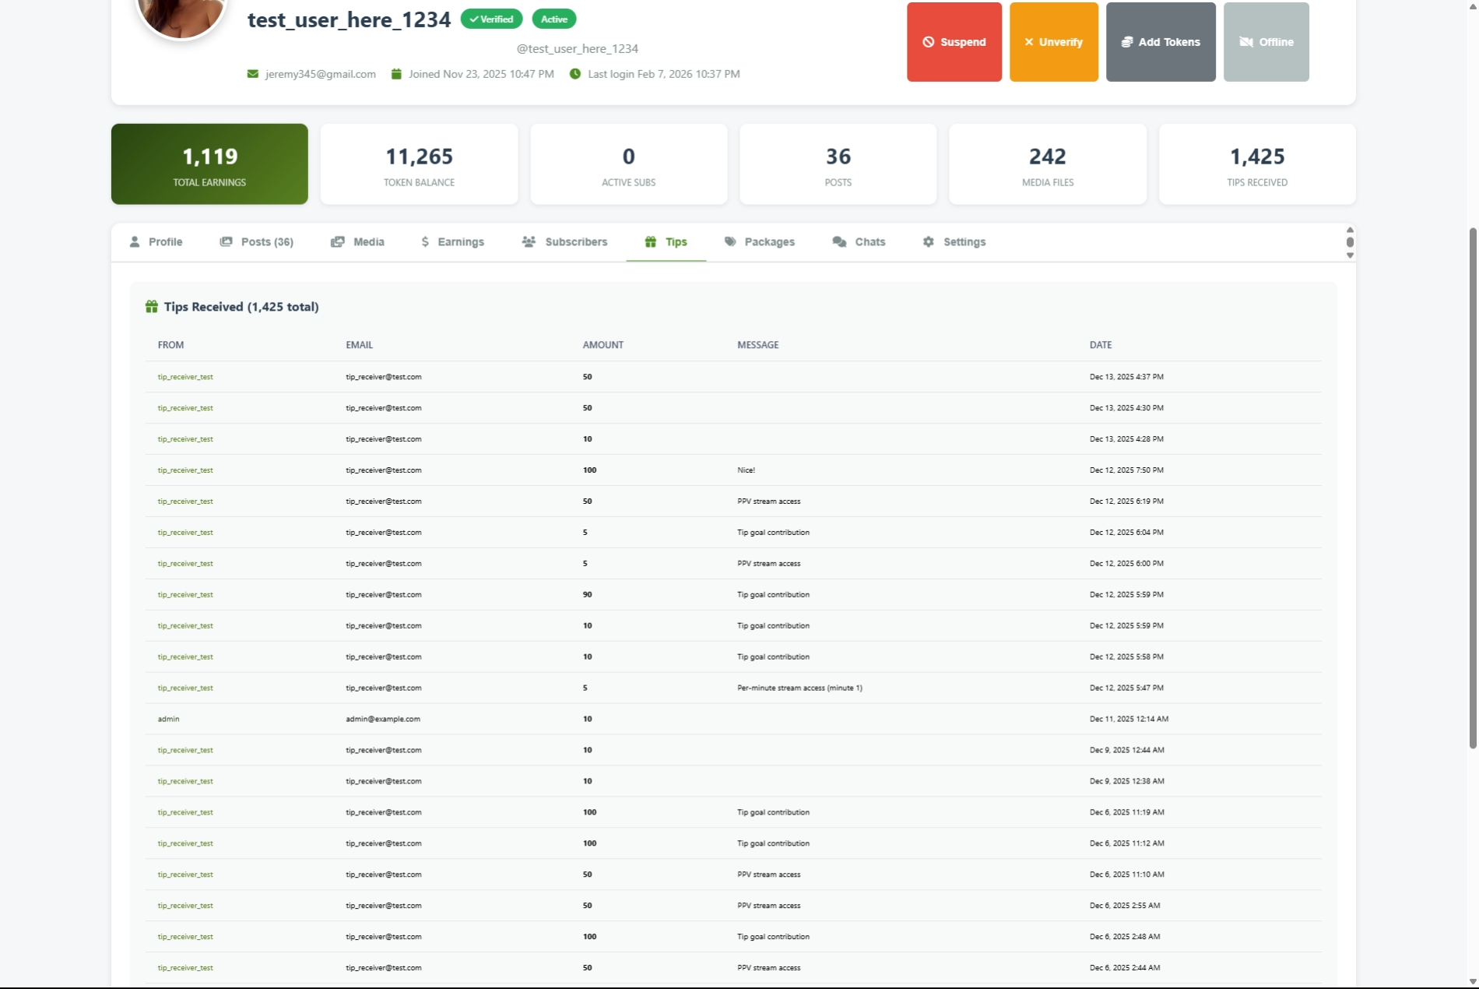The width and height of the screenshot is (1479, 989).
Task: Open the admin tipper profile link
Action: tap(168, 719)
